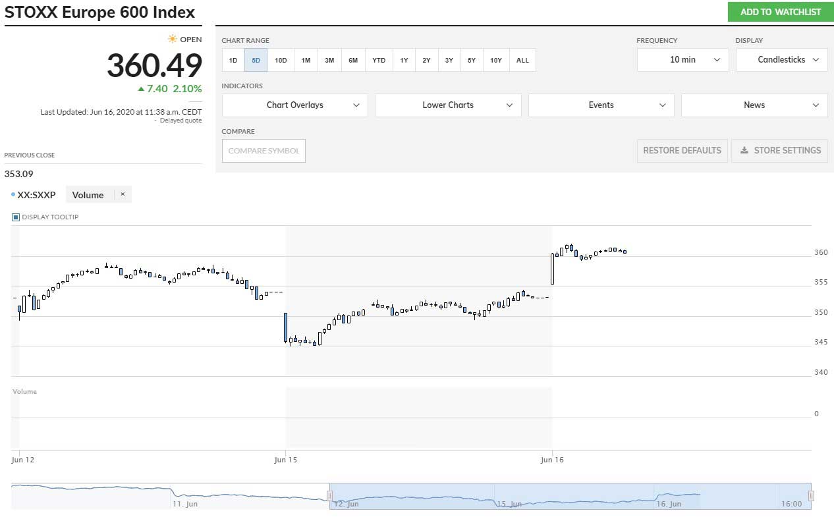Expand the Chart Overlays dropdown
The image size is (834, 519).
[x=294, y=105]
